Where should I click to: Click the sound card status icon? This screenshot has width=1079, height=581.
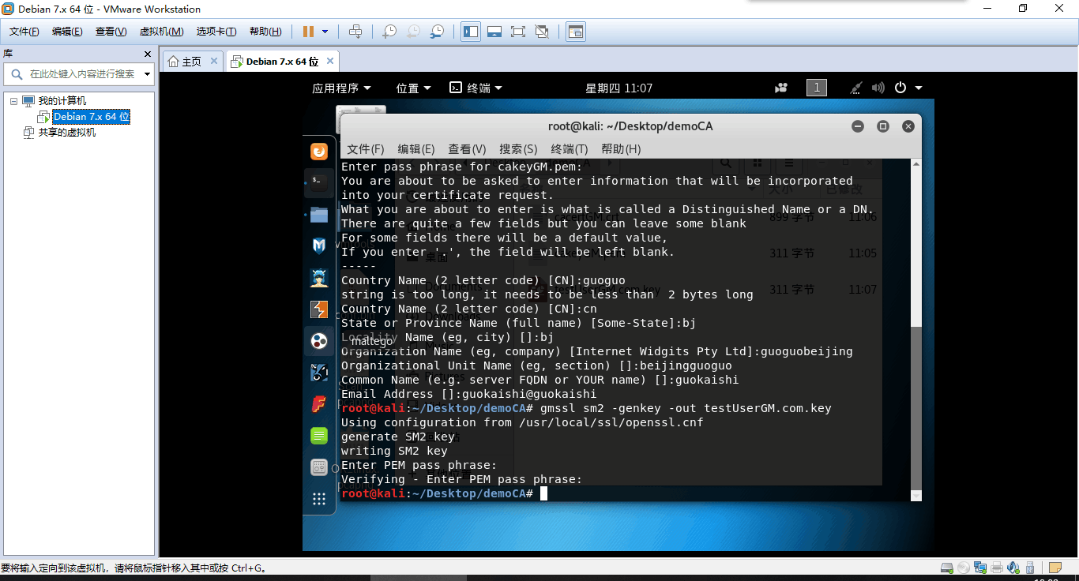point(1013,568)
